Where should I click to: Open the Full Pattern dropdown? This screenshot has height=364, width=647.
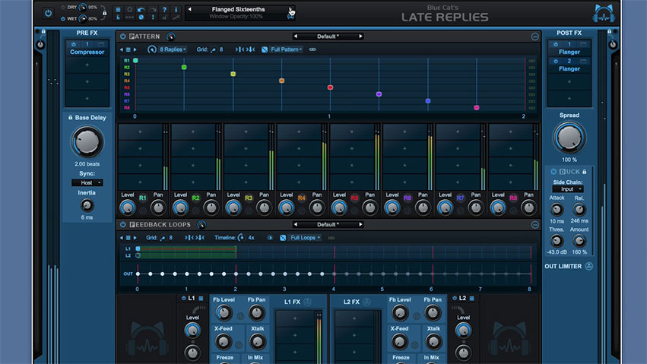[286, 49]
